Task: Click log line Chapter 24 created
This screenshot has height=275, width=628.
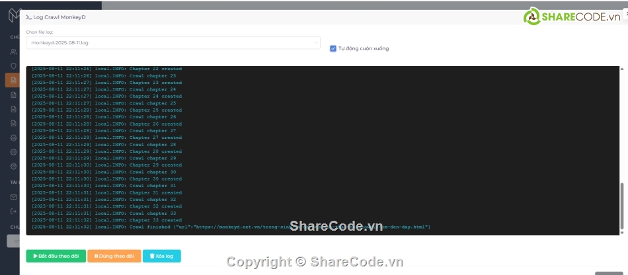Action: coord(106,97)
